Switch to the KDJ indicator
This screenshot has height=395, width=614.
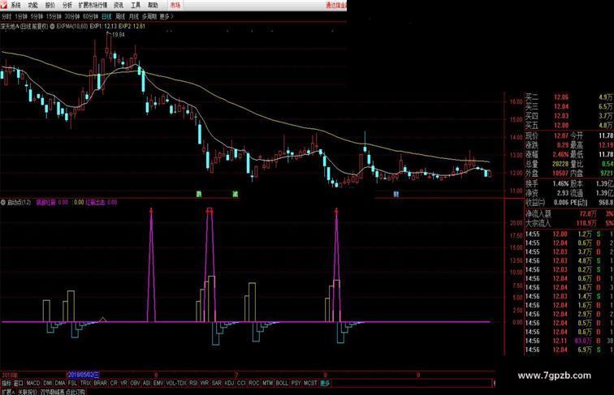pyautogui.click(x=229, y=384)
